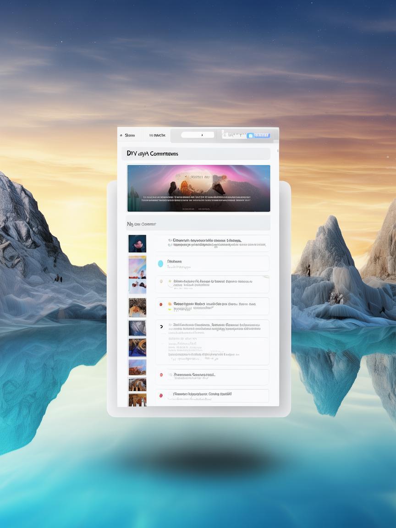Open the pink aurora banner image

[198, 188]
